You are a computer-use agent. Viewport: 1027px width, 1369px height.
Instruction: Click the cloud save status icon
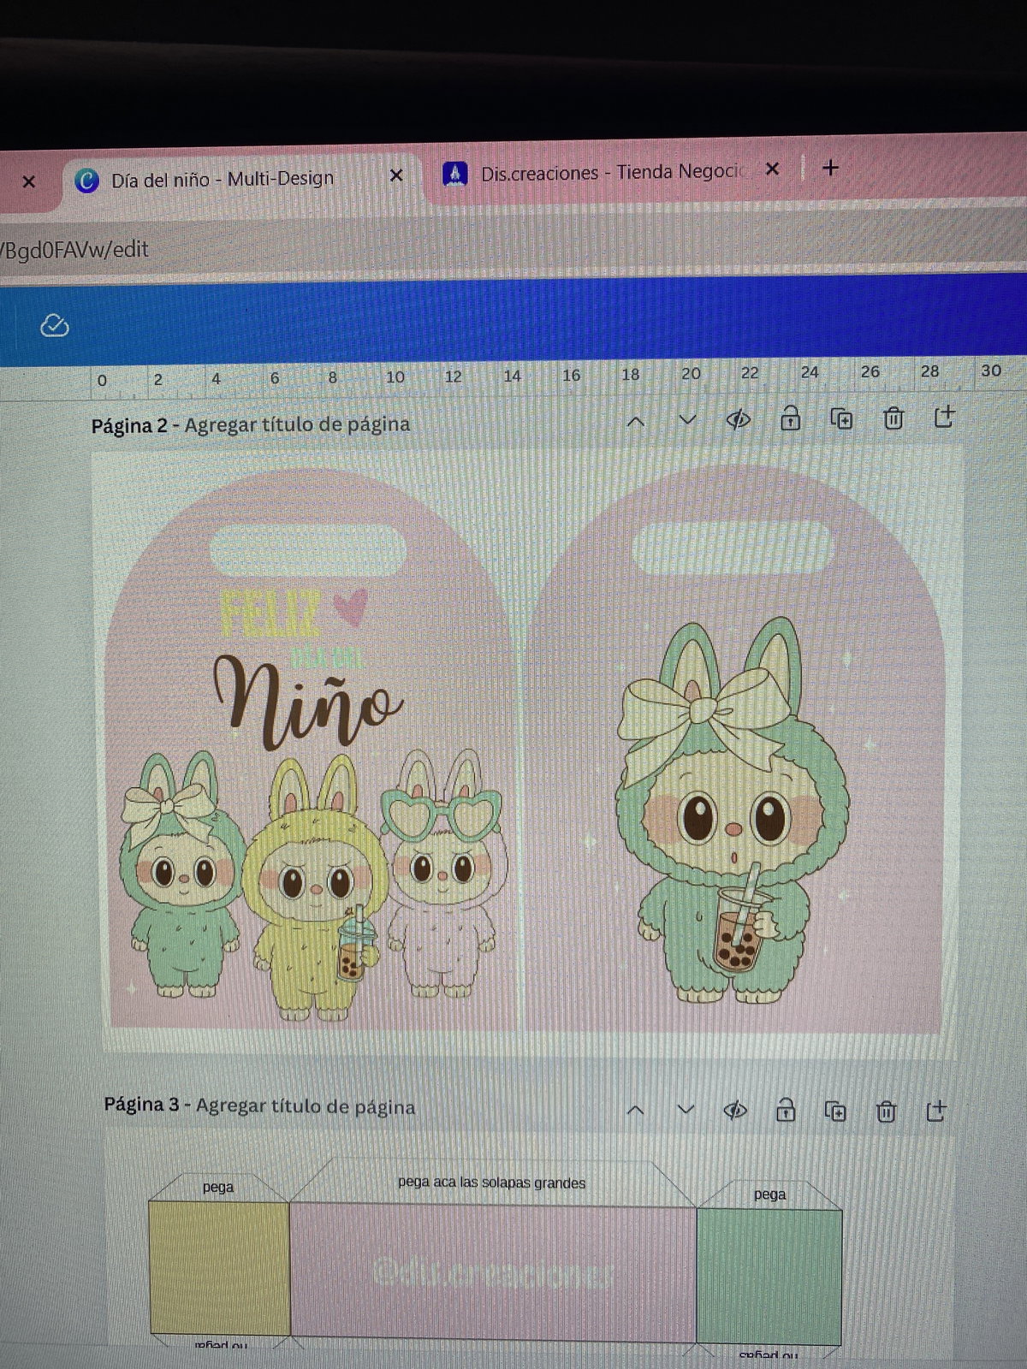click(x=55, y=326)
